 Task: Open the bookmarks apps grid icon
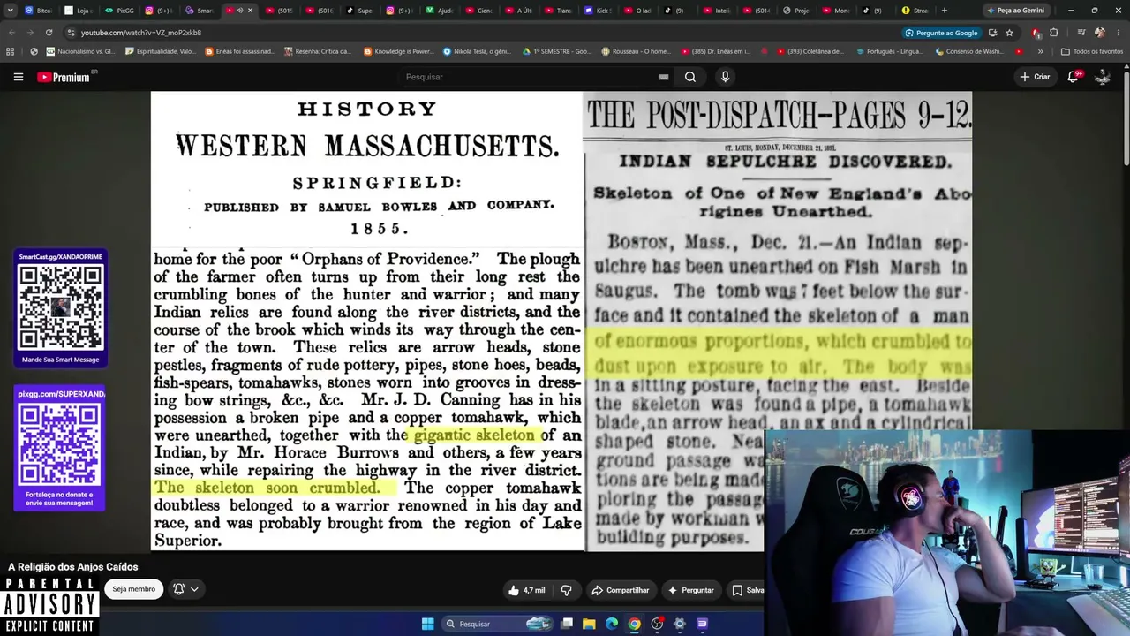(x=11, y=51)
